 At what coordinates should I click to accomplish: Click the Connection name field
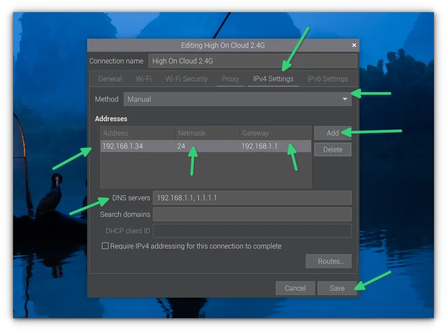click(252, 61)
